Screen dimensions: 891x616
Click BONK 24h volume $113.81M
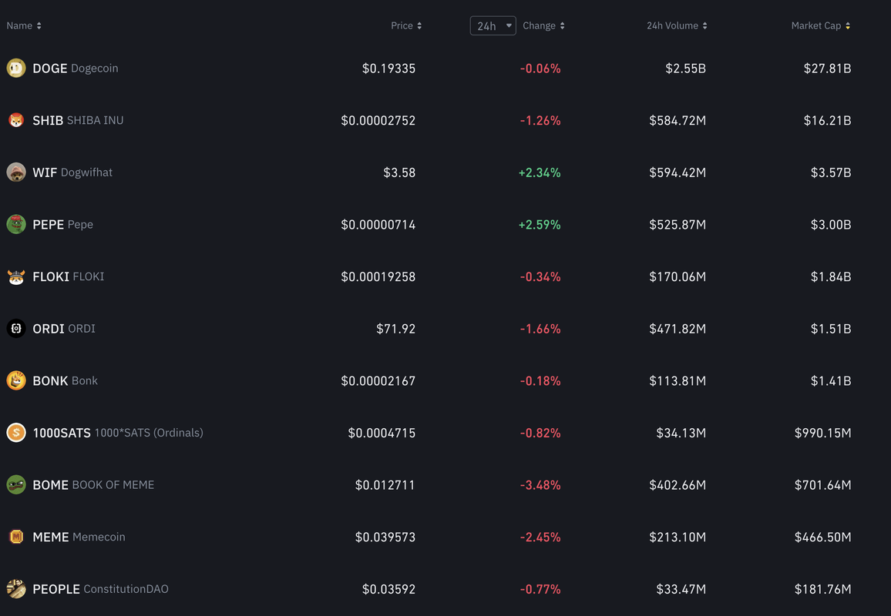pos(678,381)
